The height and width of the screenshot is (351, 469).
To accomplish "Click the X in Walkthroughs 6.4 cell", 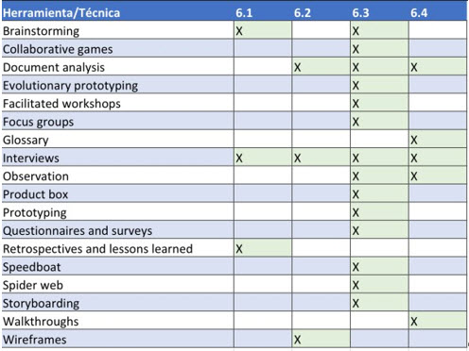I will point(414,322).
